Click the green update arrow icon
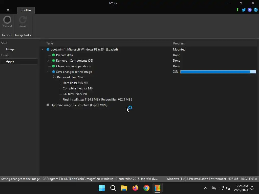The image size is (259, 194). coord(237,10)
